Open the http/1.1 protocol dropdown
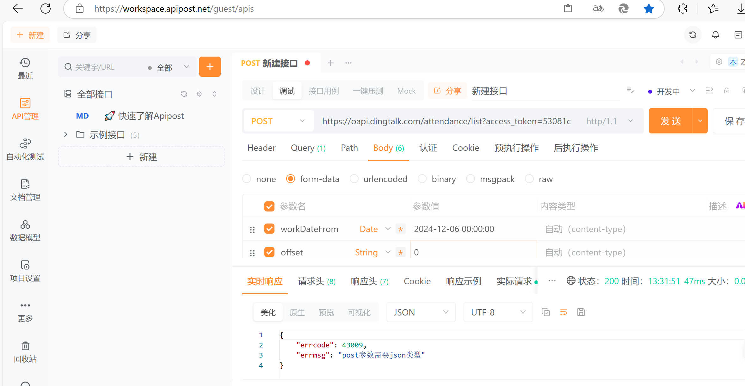745x386 pixels. 609,121
